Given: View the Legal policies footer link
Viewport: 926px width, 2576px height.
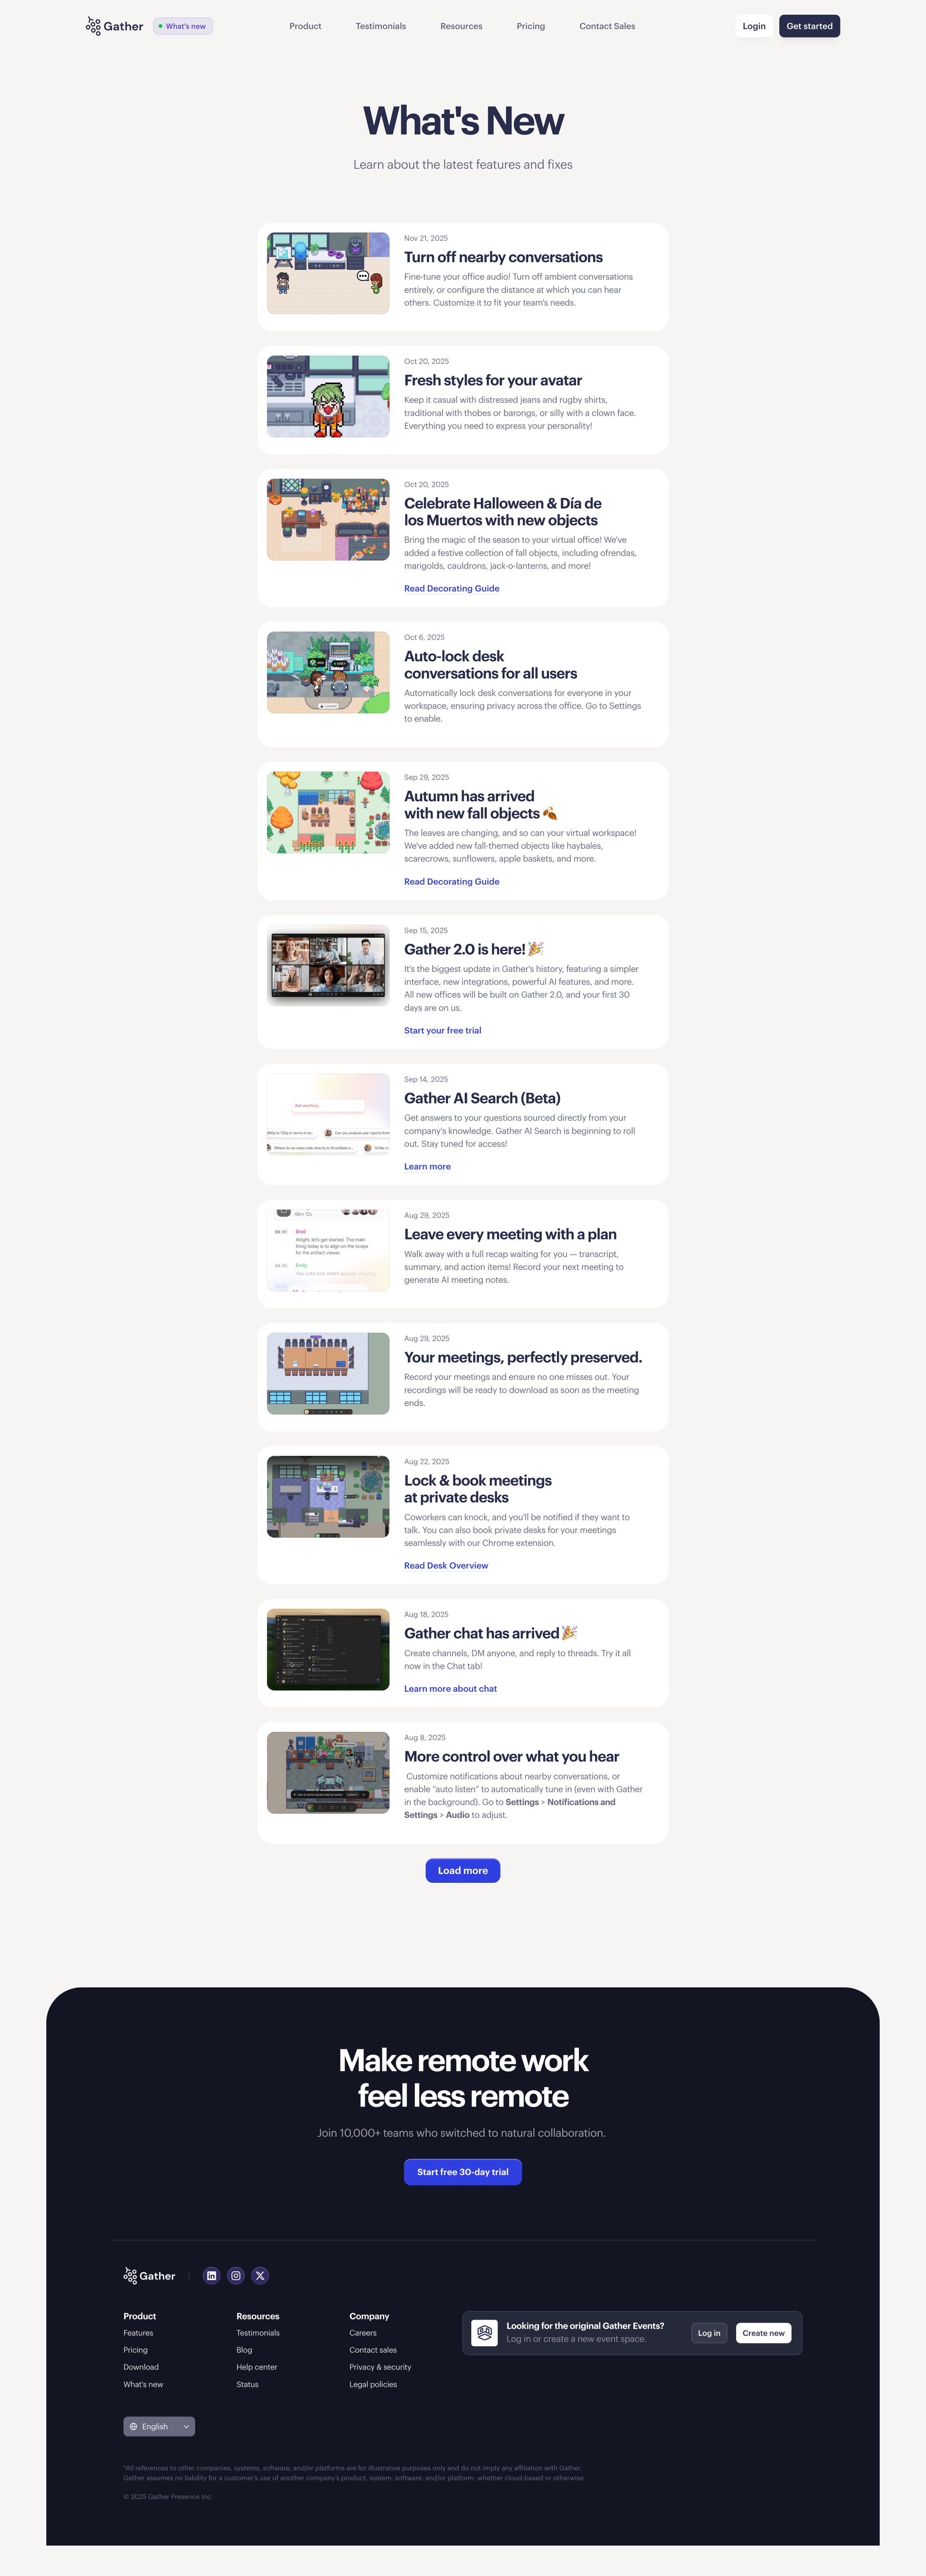Looking at the screenshot, I should coord(373,2384).
